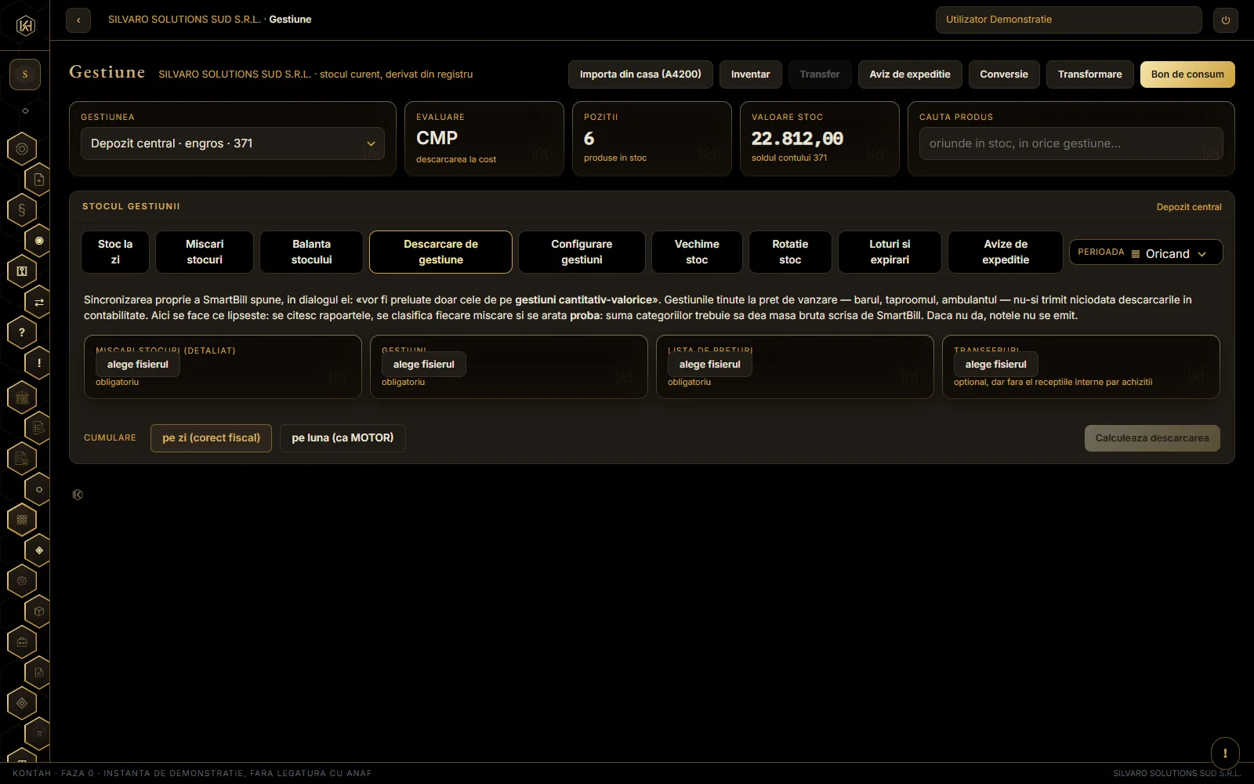
Task: Choose file for 'Lista de preturi'
Action: (710, 365)
